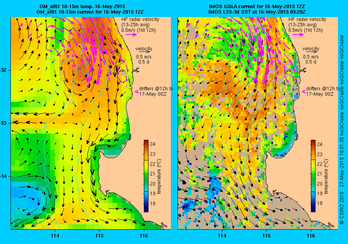Click the vertical '© CSIRO 2015' copyright text

pos(342,208)
